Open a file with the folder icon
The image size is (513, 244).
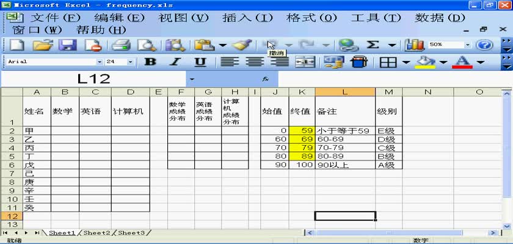42,45
